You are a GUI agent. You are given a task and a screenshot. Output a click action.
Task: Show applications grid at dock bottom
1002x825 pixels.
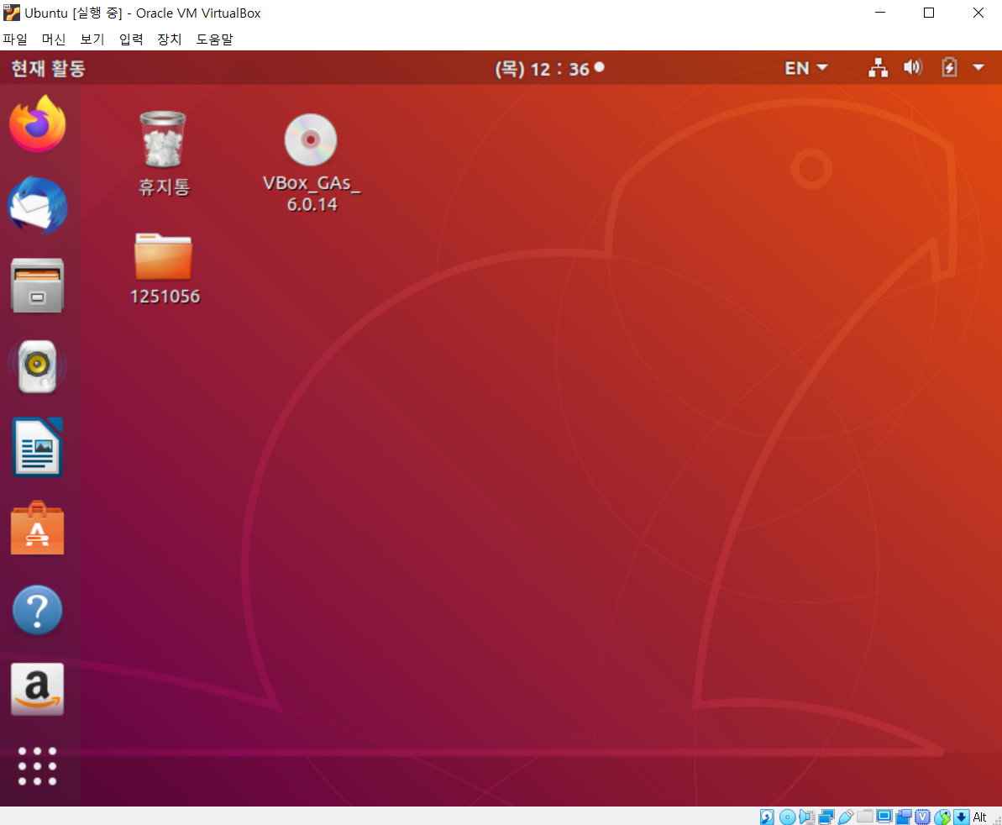coord(37,765)
